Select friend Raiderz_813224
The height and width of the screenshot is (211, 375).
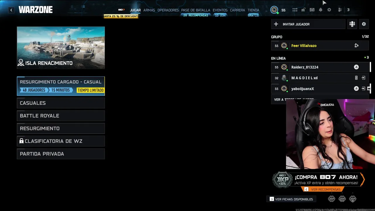click(320, 67)
